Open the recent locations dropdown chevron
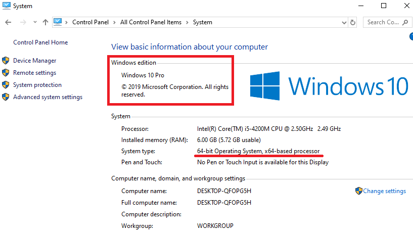 click(35, 22)
